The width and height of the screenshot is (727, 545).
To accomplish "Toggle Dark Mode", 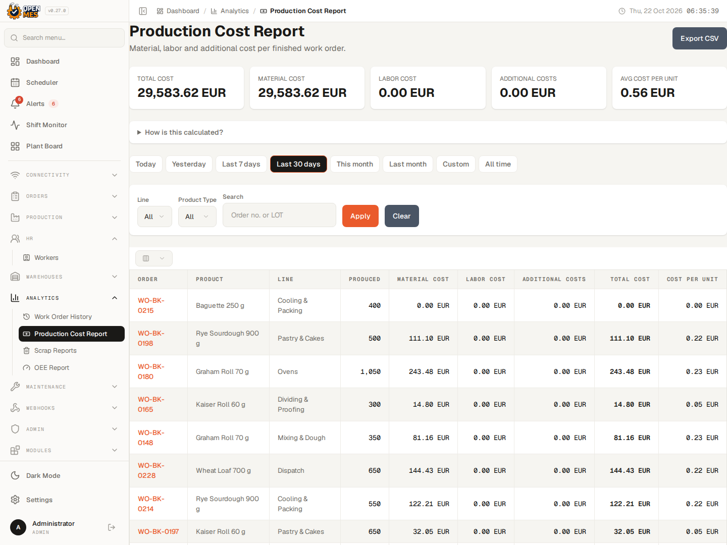I will (x=64, y=476).
